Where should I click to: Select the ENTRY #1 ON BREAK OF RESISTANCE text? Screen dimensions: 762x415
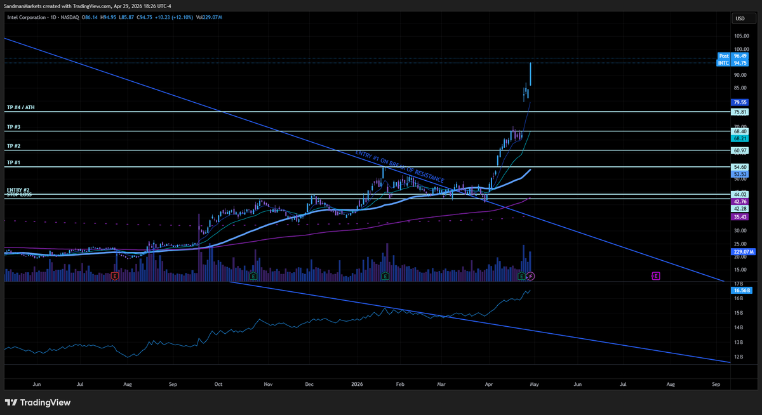tap(400, 168)
